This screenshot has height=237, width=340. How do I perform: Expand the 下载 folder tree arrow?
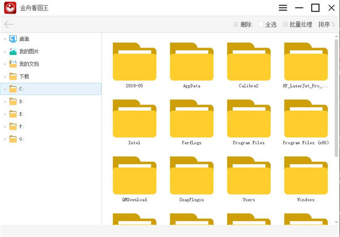[x=5, y=76]
